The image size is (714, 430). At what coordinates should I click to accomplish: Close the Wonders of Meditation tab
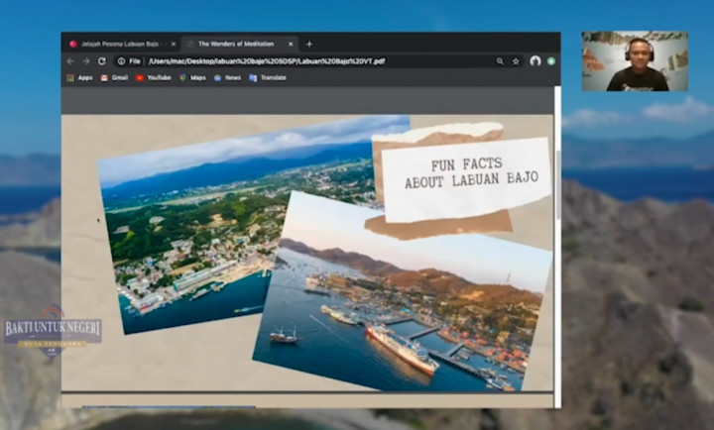(291, 44)
